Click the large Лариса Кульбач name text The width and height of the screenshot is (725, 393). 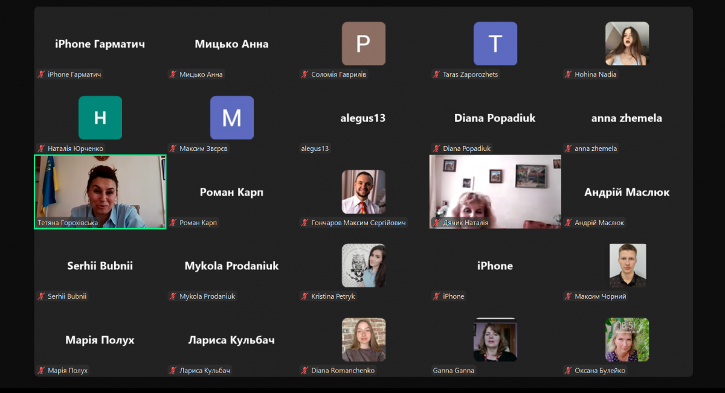(231, 340)
